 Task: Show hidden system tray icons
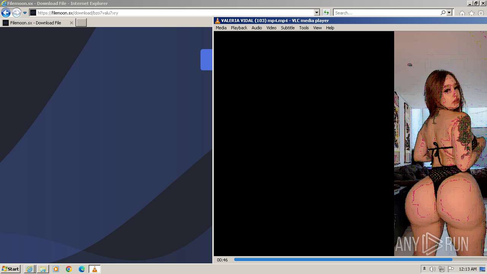[424, 269]
